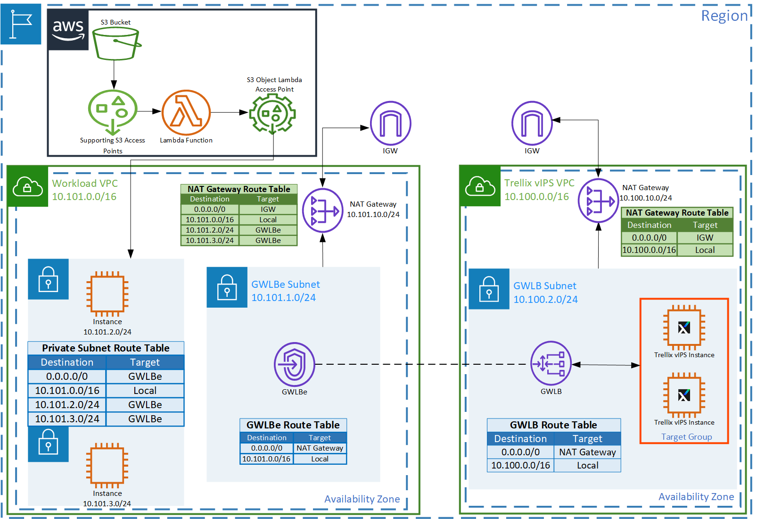Select the GWLBe endpoint icon
757x519 pixels.
pyautogui.click(x=295, y=364)
